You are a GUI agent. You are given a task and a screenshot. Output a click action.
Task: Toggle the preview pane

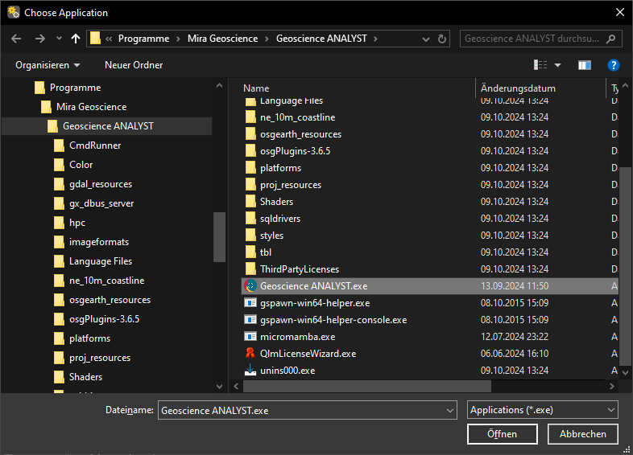click(x=584, y=65)
